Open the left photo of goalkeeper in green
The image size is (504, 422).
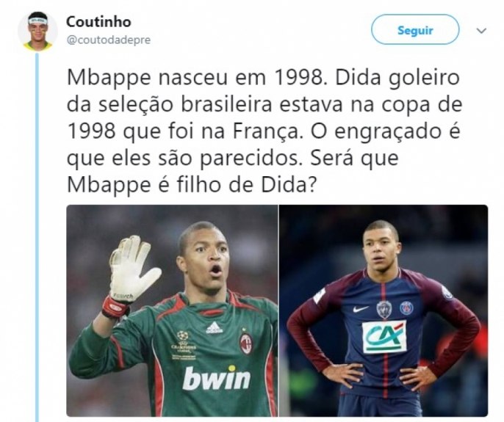tap(172, 310)
